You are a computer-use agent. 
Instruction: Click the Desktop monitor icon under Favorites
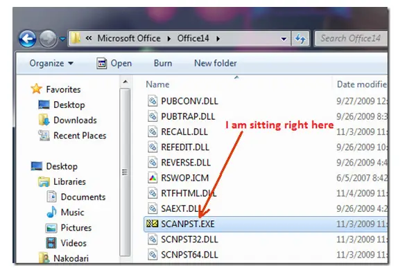tap(44, 105)
